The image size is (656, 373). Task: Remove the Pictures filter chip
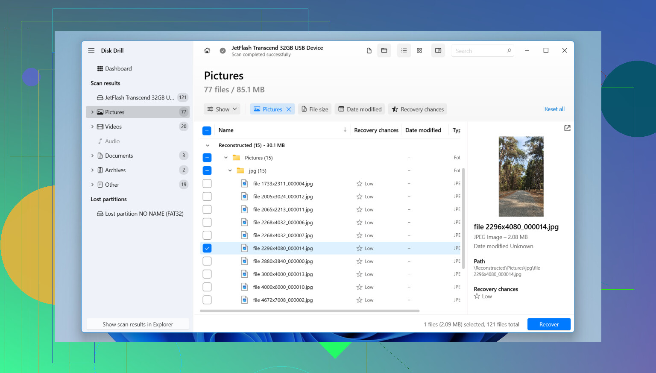[289, 109]
